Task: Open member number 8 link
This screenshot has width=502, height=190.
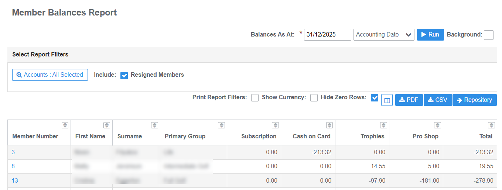Action: pyautogui.click(x=13, y=166)
